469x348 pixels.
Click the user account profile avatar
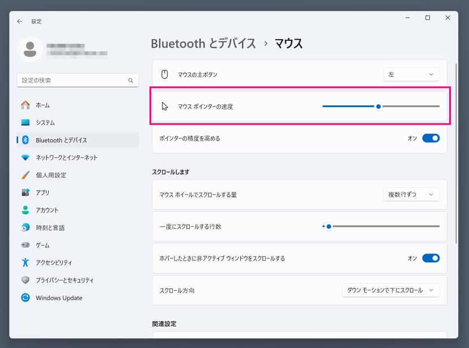pos(30,49)
